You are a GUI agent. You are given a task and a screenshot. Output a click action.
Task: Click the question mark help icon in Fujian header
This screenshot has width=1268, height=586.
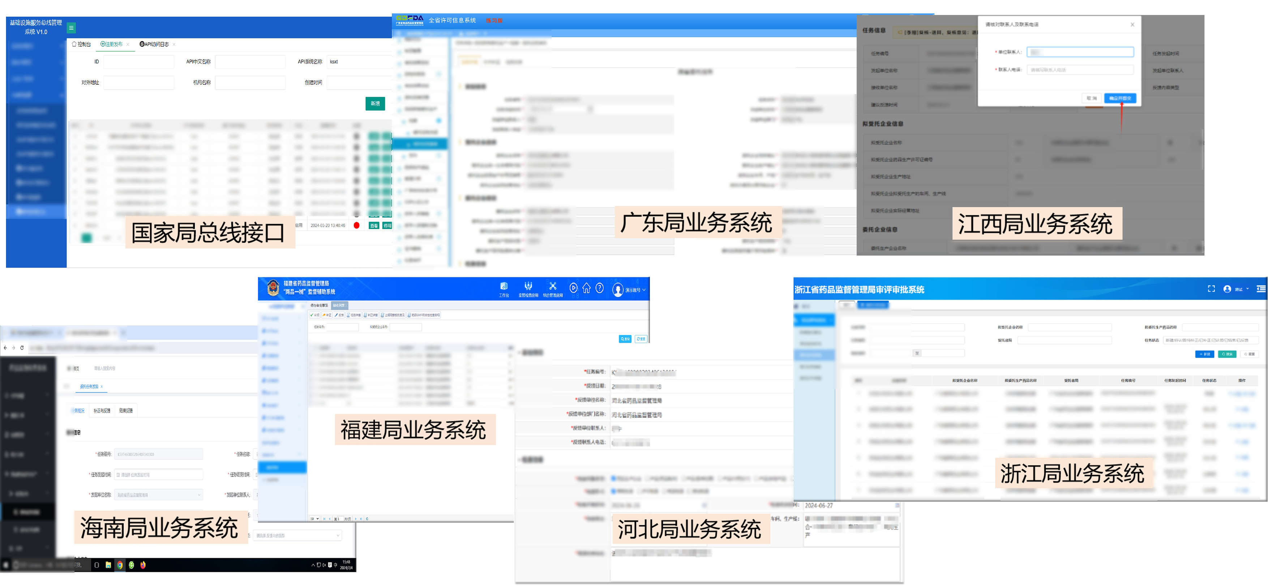tap(600, 288)
